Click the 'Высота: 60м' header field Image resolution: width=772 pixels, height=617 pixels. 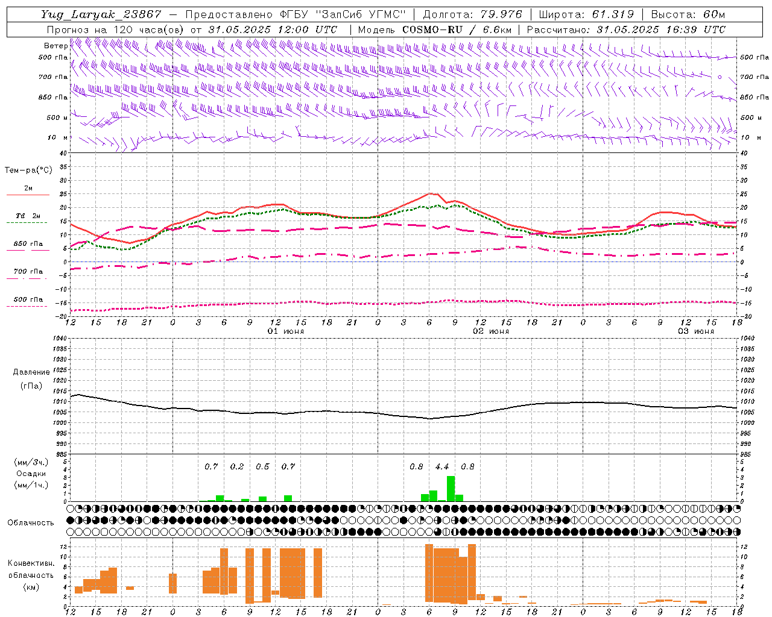(688, 14)
